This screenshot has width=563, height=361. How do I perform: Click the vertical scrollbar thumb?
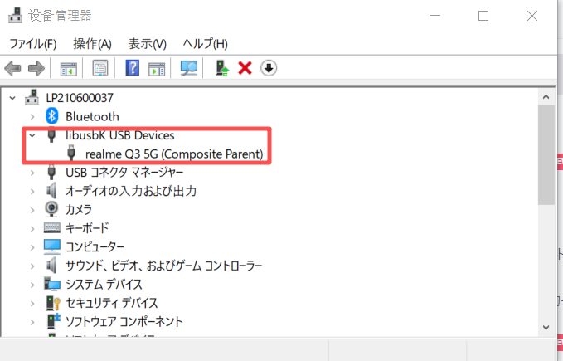pos(546,155)
